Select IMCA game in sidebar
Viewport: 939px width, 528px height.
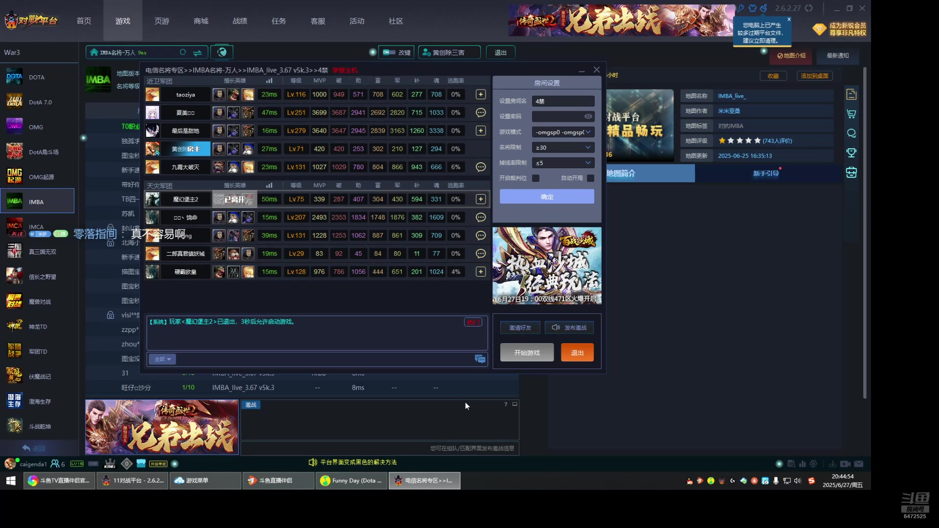[37, 227]
